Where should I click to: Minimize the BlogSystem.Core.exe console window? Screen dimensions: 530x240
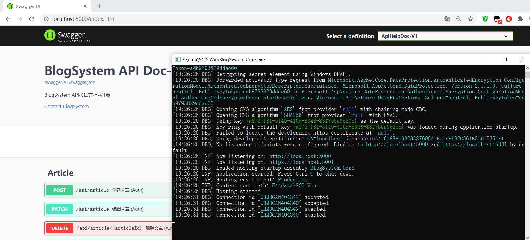(488, 59)
